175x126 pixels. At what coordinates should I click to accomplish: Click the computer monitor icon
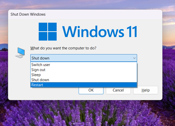pyautogui.click(x=20, y=52)
